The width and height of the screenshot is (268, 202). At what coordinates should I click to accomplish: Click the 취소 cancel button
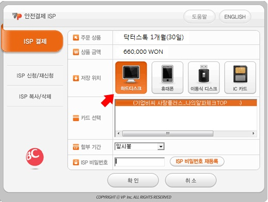click(x=191, y=180)
